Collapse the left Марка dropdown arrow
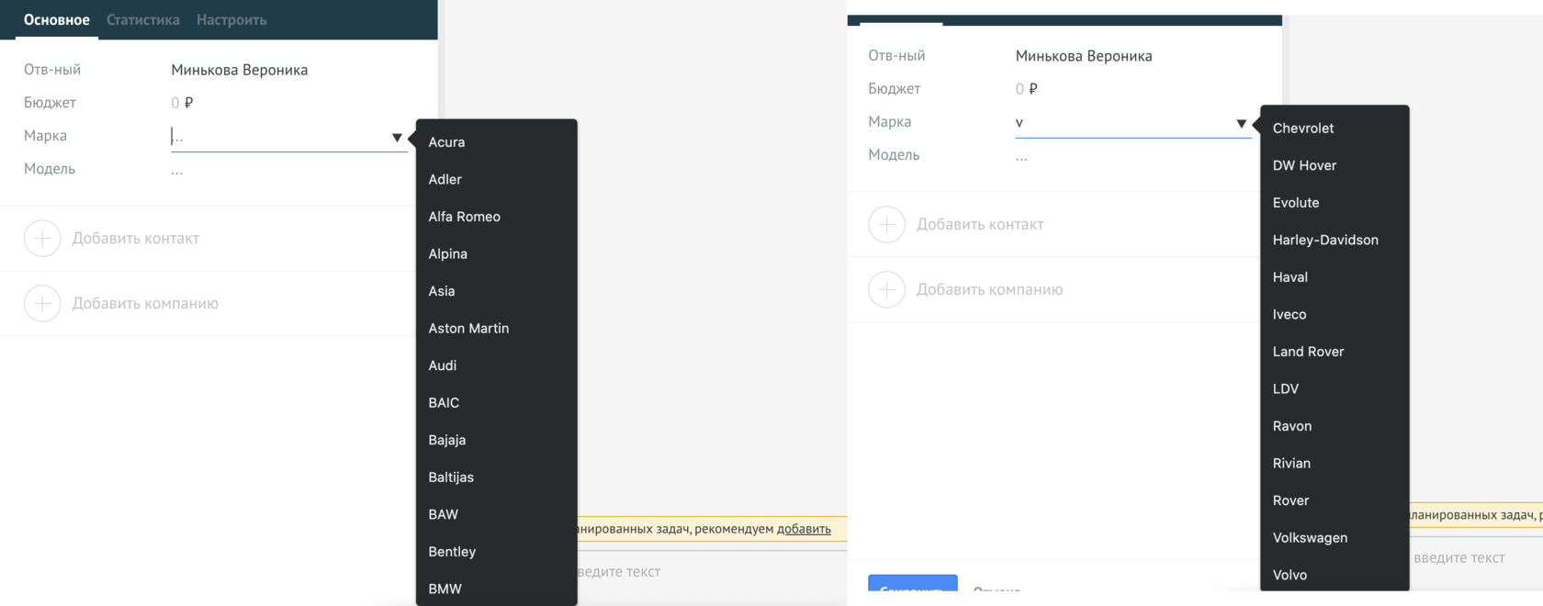 point(397,138)
